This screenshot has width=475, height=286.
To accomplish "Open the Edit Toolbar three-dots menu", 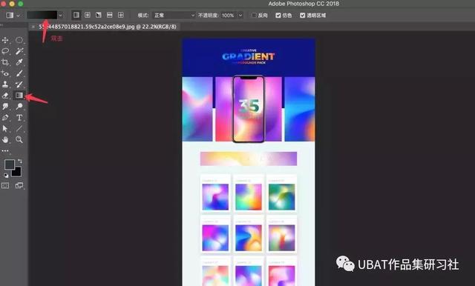I will (x=5, y=150).
